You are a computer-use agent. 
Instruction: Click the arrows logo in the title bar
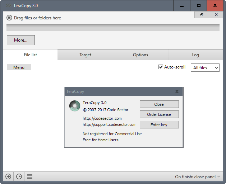pos(8,5)
